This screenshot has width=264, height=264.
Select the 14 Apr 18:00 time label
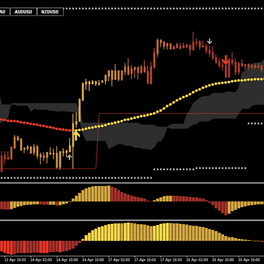93,260
